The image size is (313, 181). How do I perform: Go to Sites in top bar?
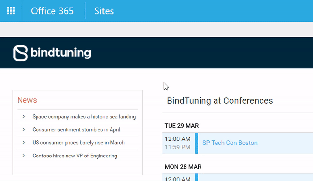click(x=104, y=11)
